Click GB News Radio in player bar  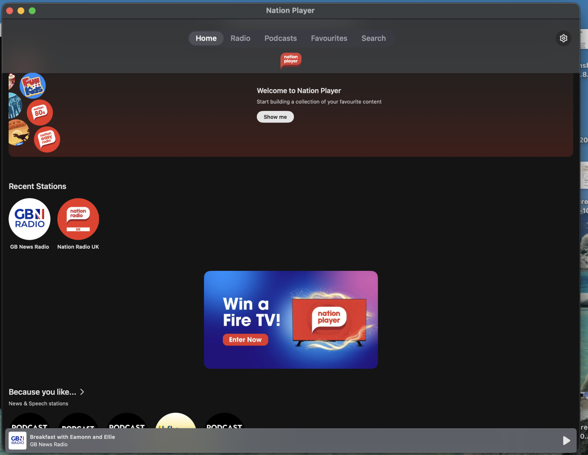tap(49, 444)
